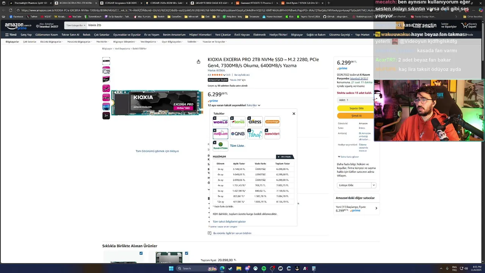Open the Listeye Ekle dropdown arrow
Viewport: 485px width, 273px height.
374,185
